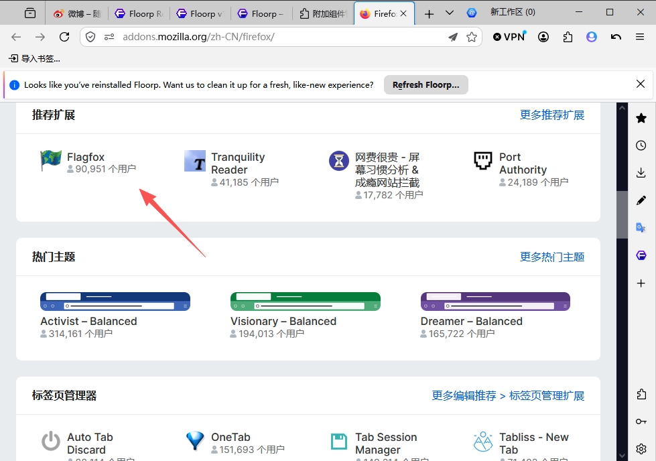Select the Activist – Balanced theme preview
The height and width of the screenshot is (461, 656).
point(115,302)
